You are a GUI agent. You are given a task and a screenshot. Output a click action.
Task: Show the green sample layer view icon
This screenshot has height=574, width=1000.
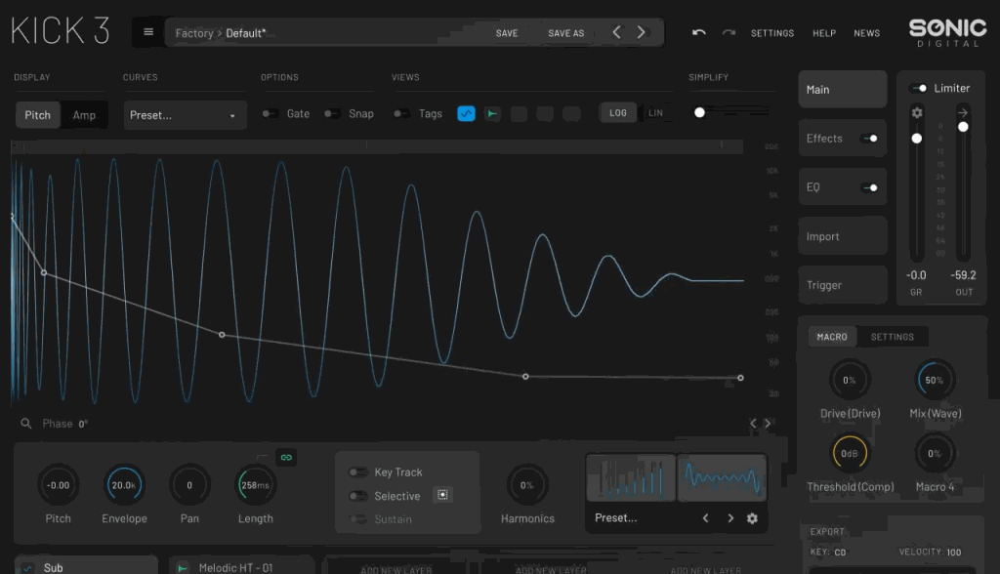[x=492, y=113]
